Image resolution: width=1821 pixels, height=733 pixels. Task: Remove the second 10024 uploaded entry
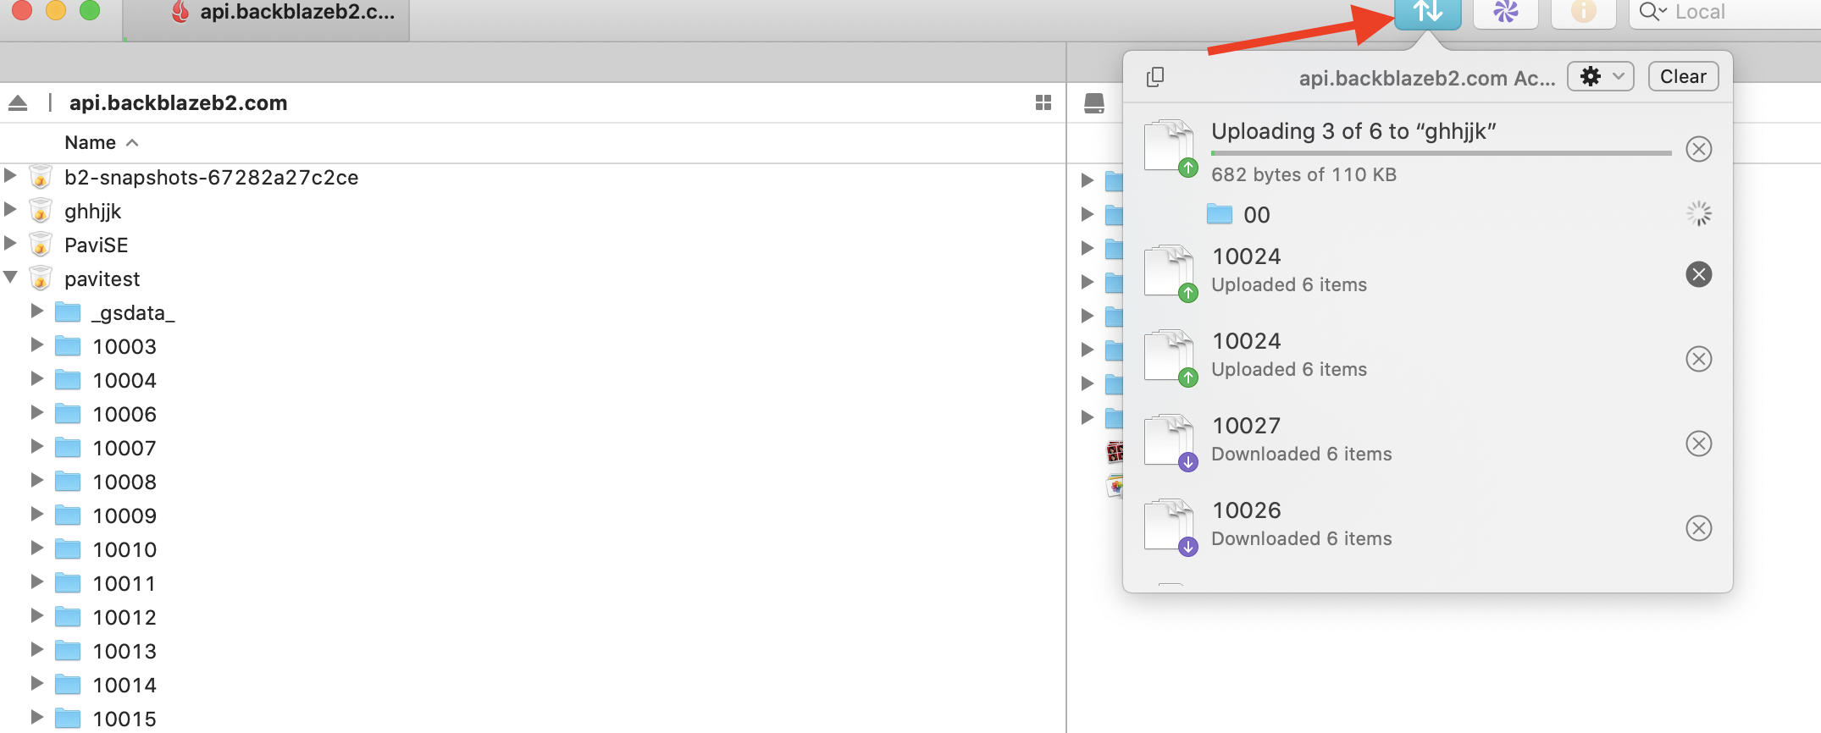click(x=1699, y=359)
